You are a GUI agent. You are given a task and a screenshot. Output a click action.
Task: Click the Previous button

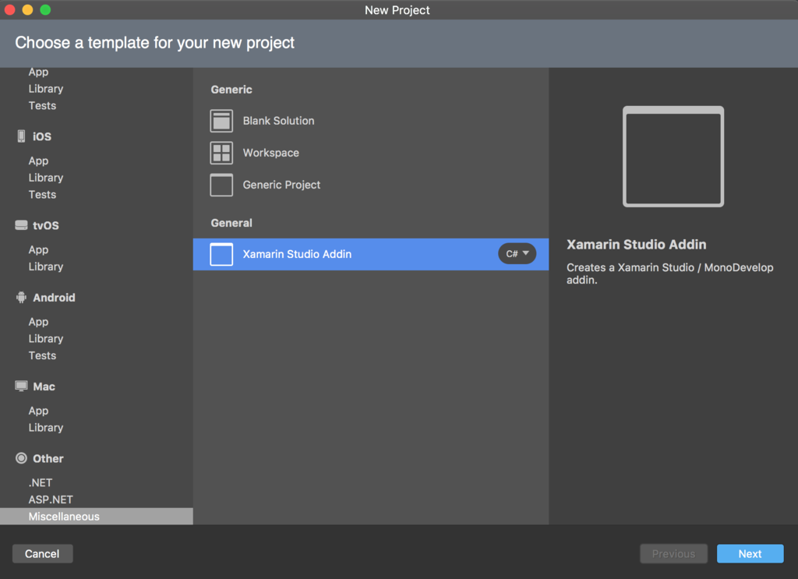coord(674,554)
